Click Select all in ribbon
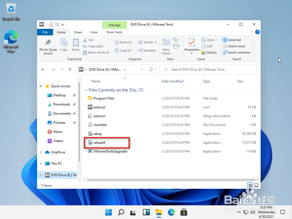The width and height of the screenshot is (292, 219). [232, 40]
